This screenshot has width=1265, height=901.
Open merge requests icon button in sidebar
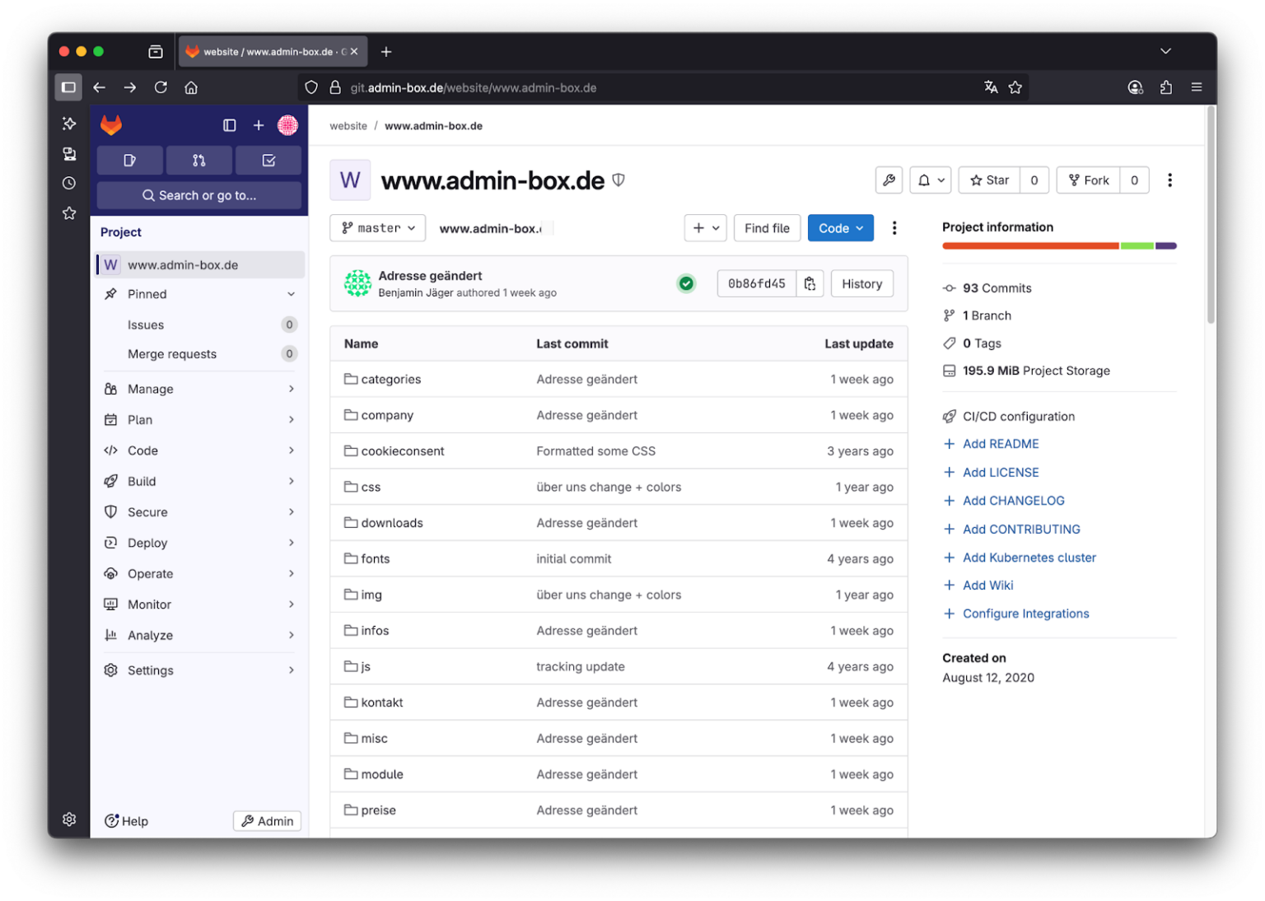click(199, 161)
